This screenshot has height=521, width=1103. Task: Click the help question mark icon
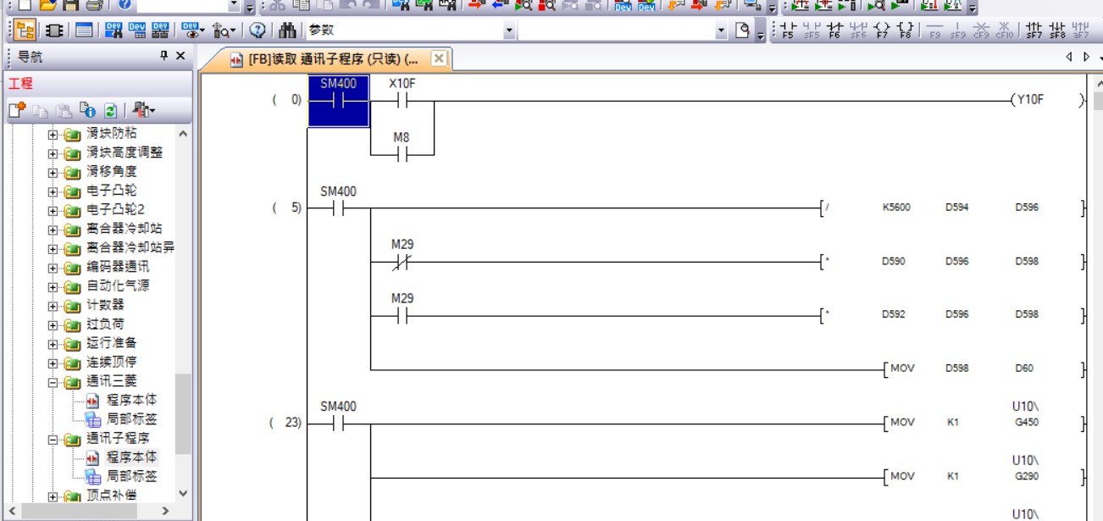[257, 30]
